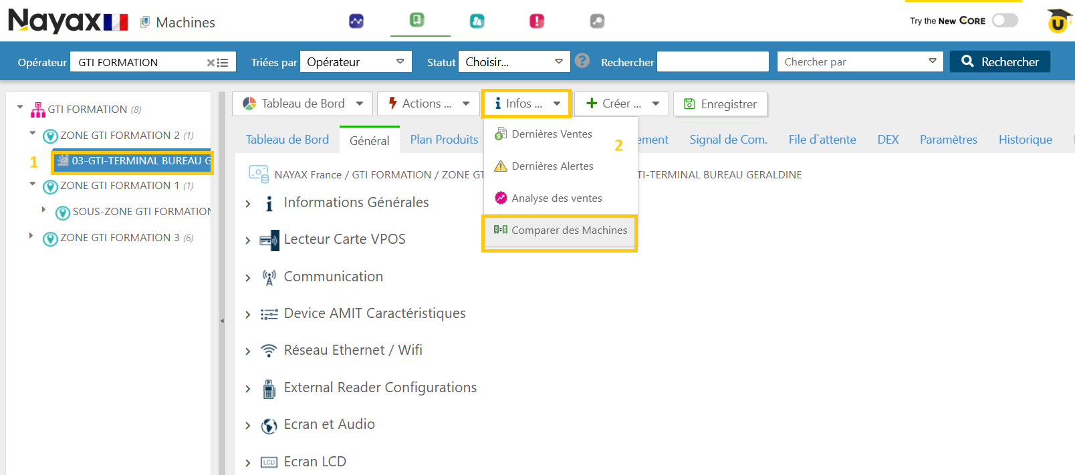
Task: Expand the Lecteur Carte VPOS section
Action: click(248, 241)
